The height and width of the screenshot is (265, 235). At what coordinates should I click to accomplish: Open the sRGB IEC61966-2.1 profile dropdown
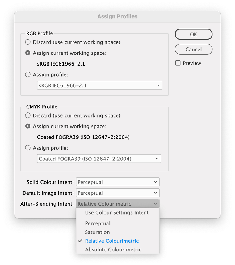coord(100,85)
